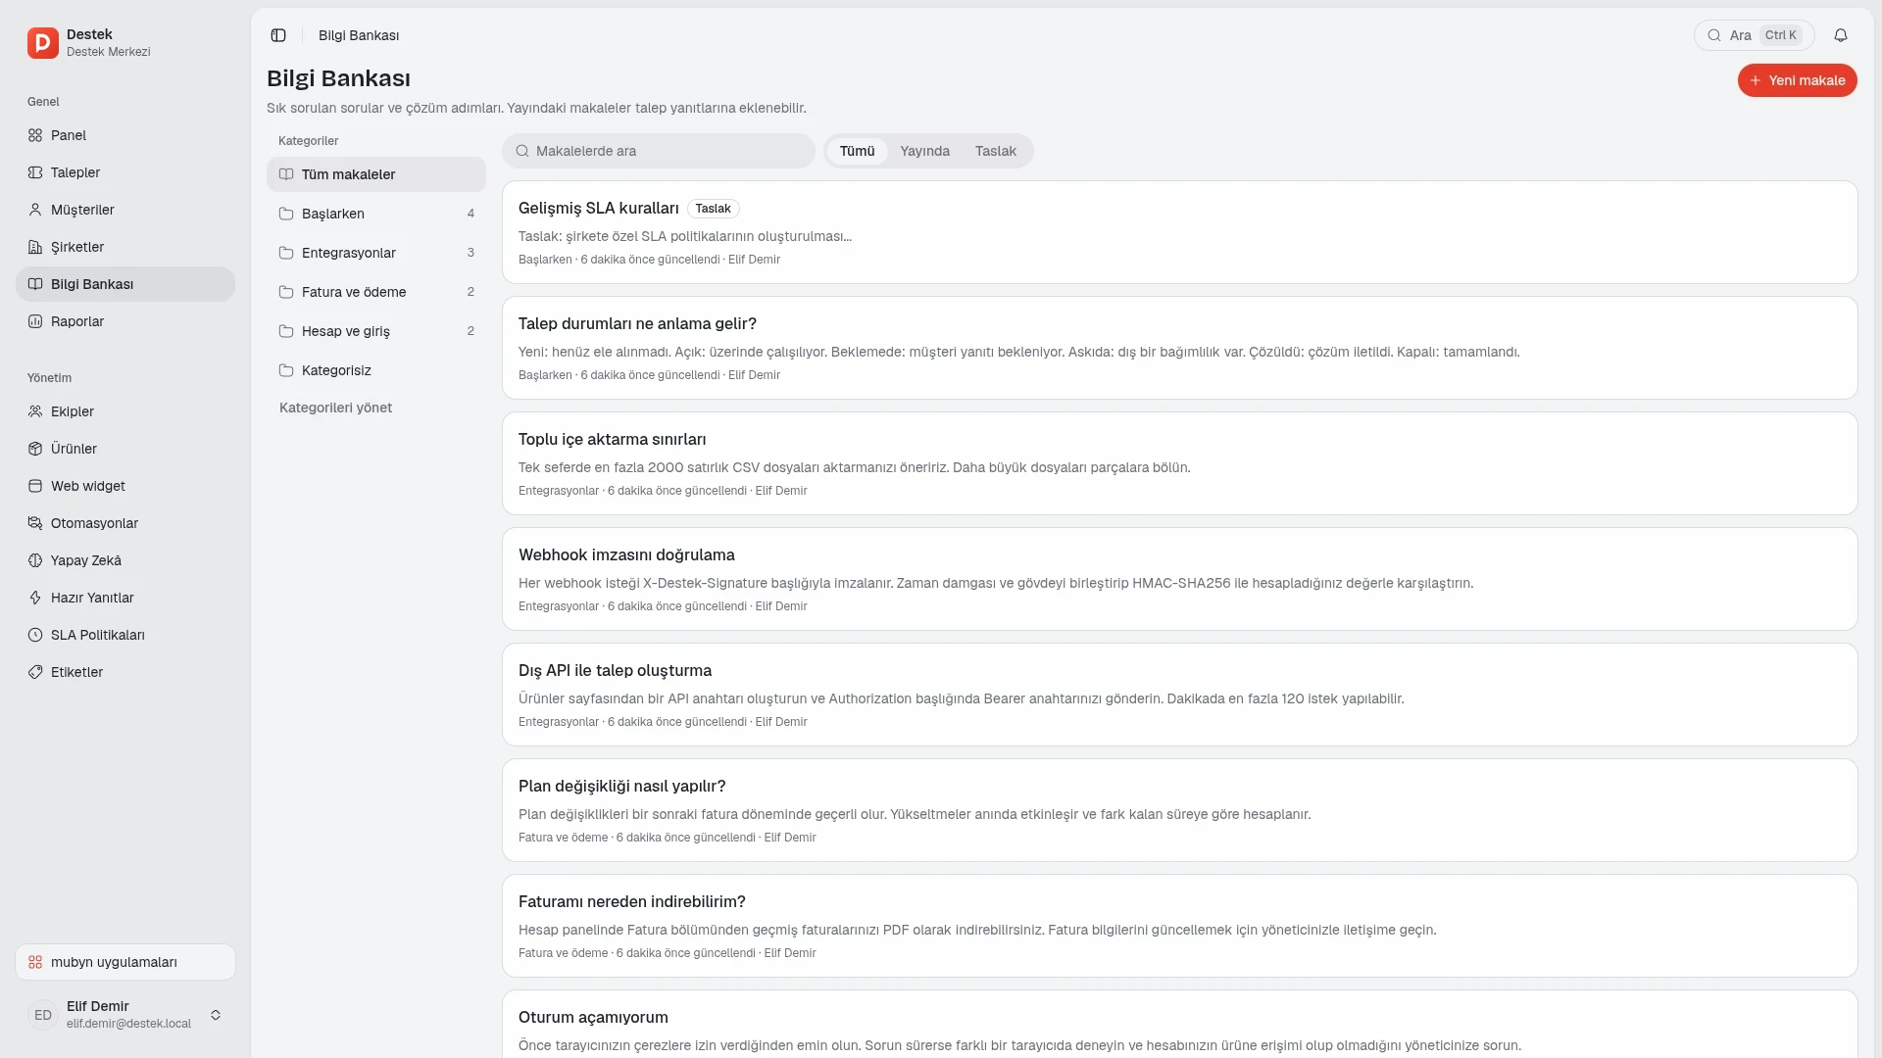Open Ekipler management page
The width and height of the screenshot is (1882, 1058).
point(125,411)
